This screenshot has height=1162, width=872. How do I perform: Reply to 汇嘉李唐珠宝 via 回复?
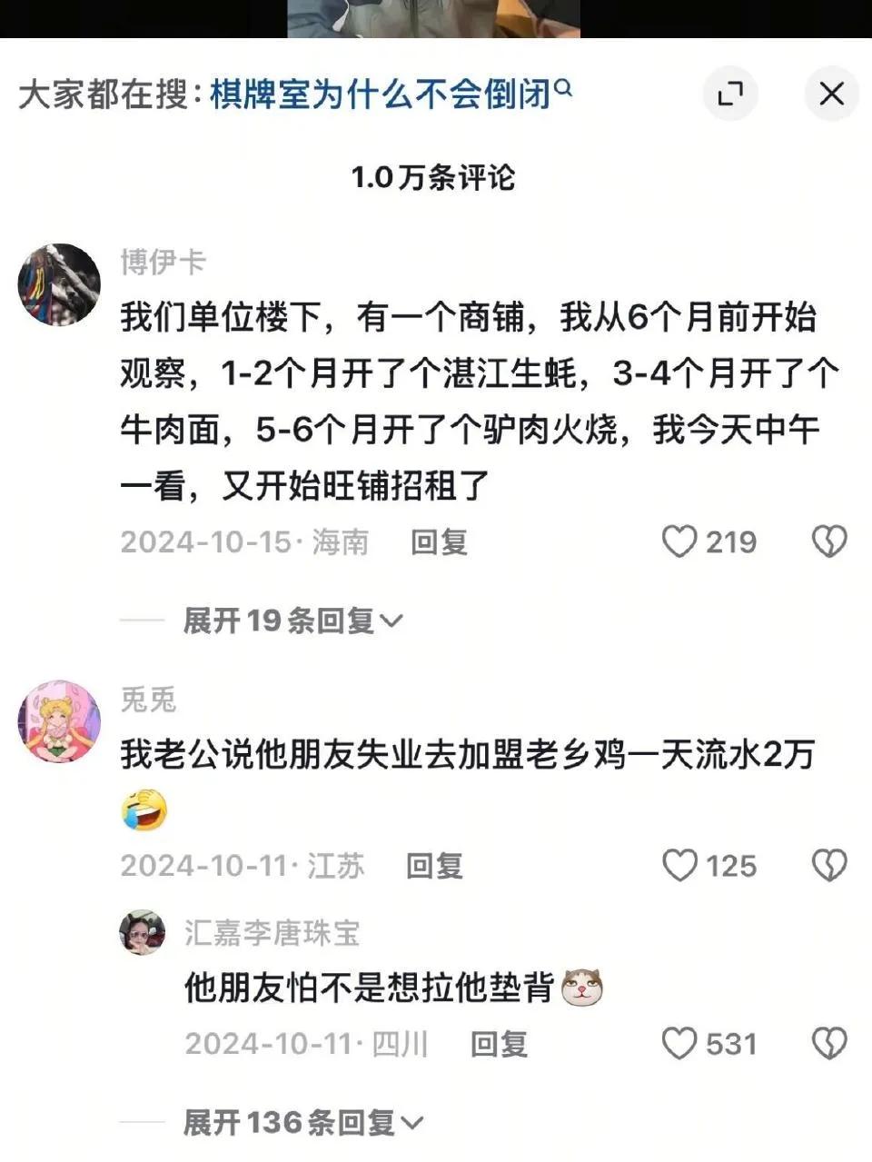(x=499, y=1044)
